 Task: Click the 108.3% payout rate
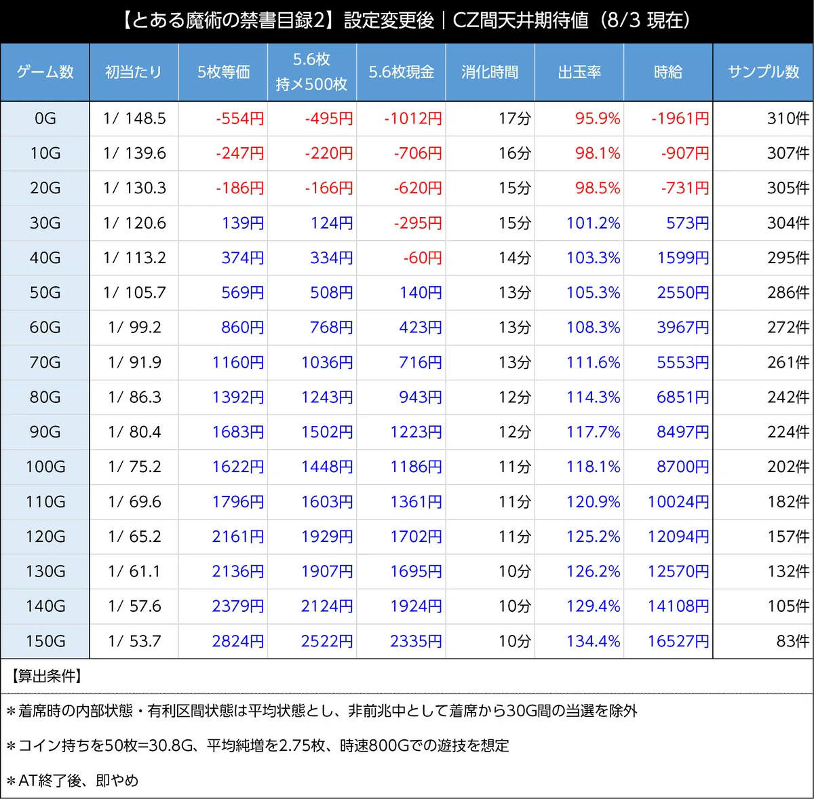tap(594, 328)
